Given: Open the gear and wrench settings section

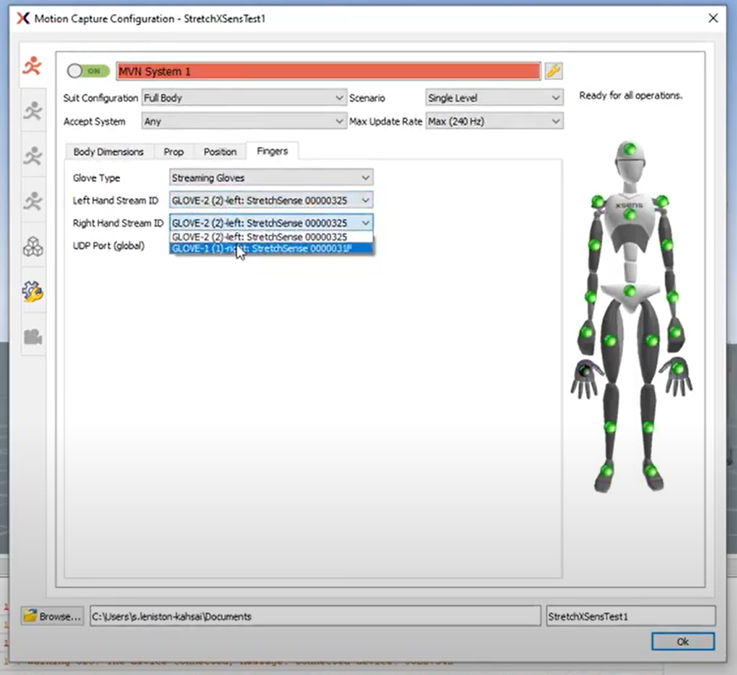Looking at the screenshot, I should tap(33, 291).
